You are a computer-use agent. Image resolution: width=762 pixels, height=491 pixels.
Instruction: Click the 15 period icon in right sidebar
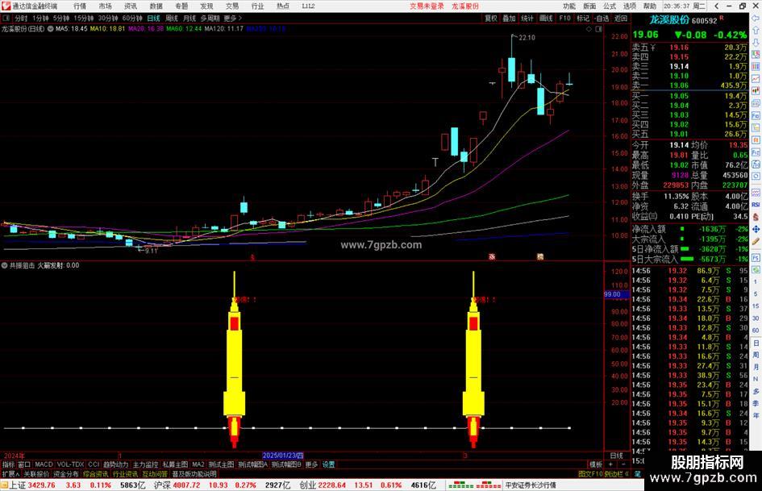756,306
